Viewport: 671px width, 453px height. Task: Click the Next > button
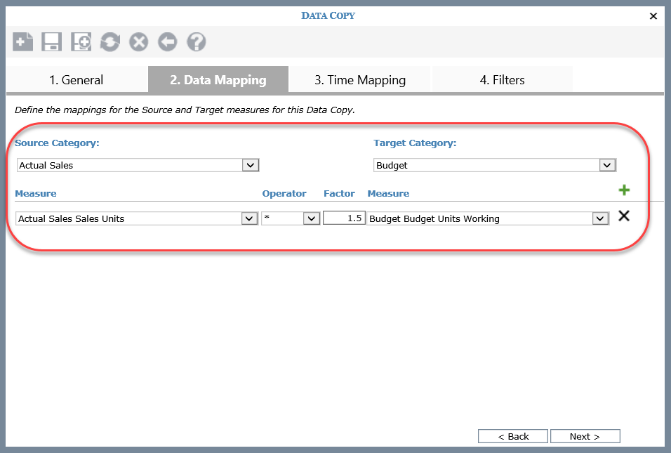tap(585, 436)
